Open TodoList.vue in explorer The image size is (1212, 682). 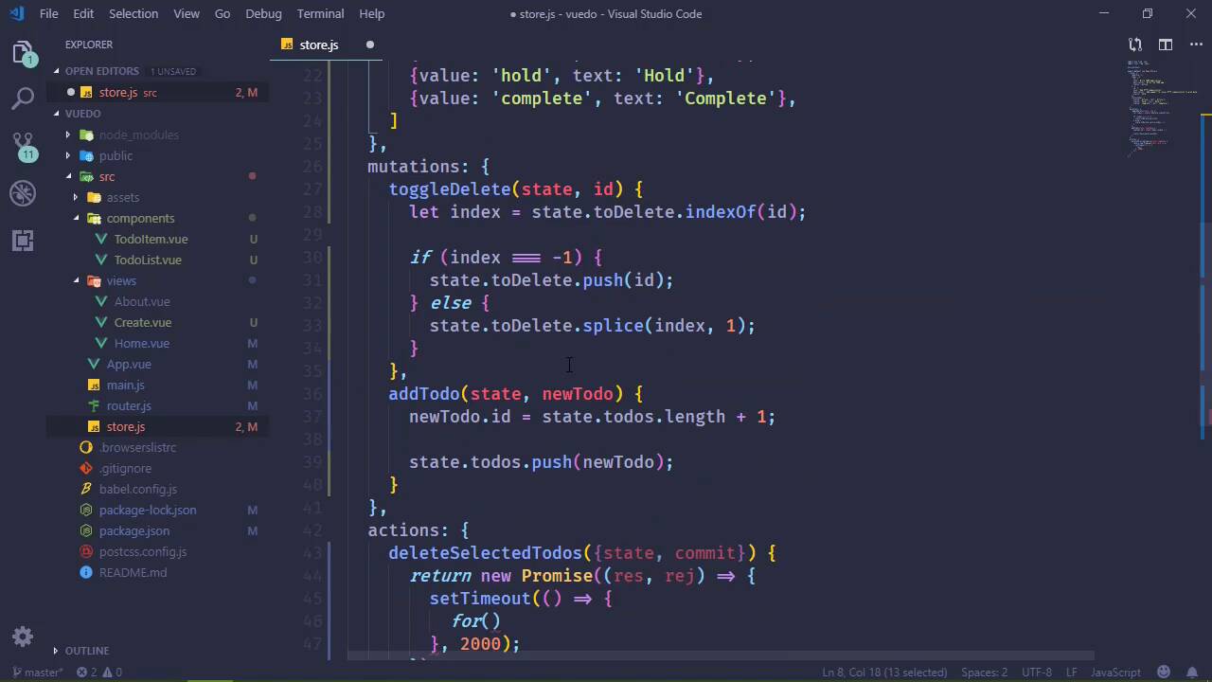pos(148,260)
